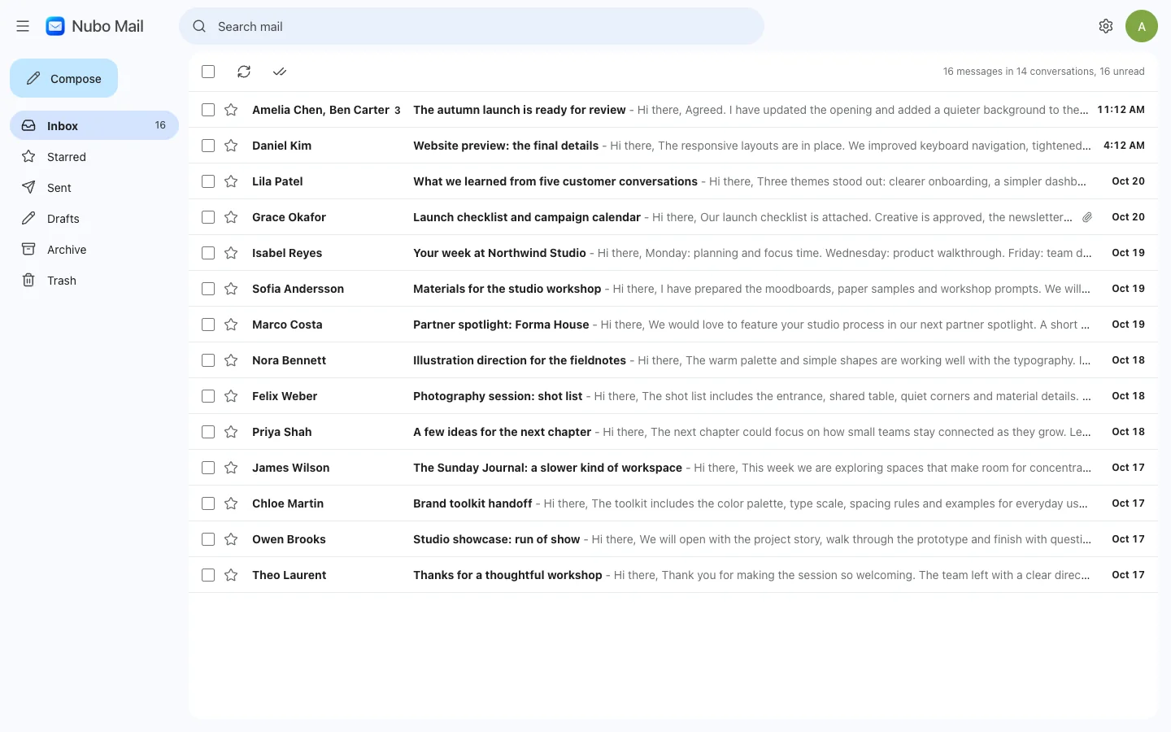Open "A few ideas for the next chapter"

pyautogui.click(x=673, y=432)
